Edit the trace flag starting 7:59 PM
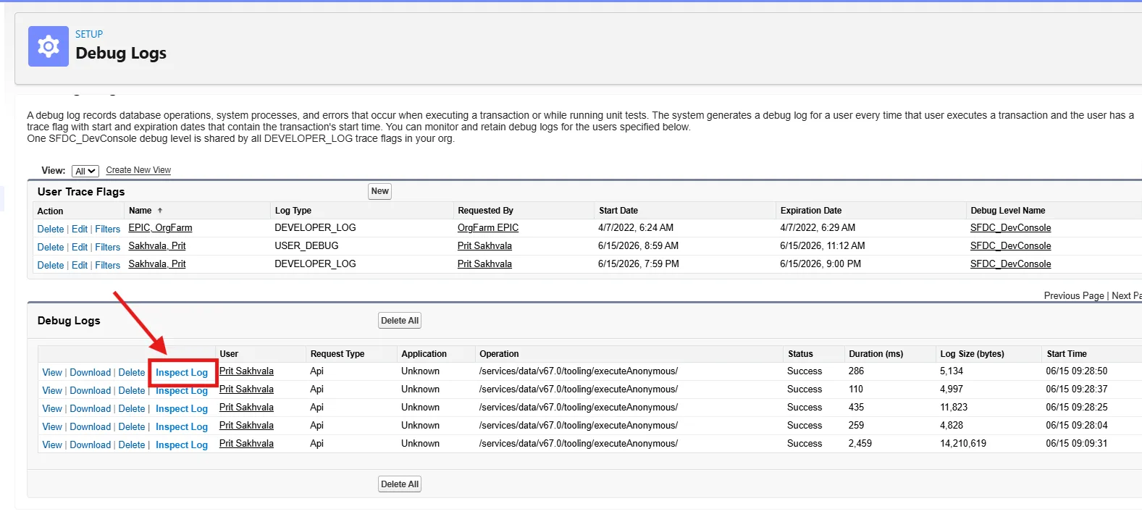This screenshot has height=514, width=1142. [80, 265]
